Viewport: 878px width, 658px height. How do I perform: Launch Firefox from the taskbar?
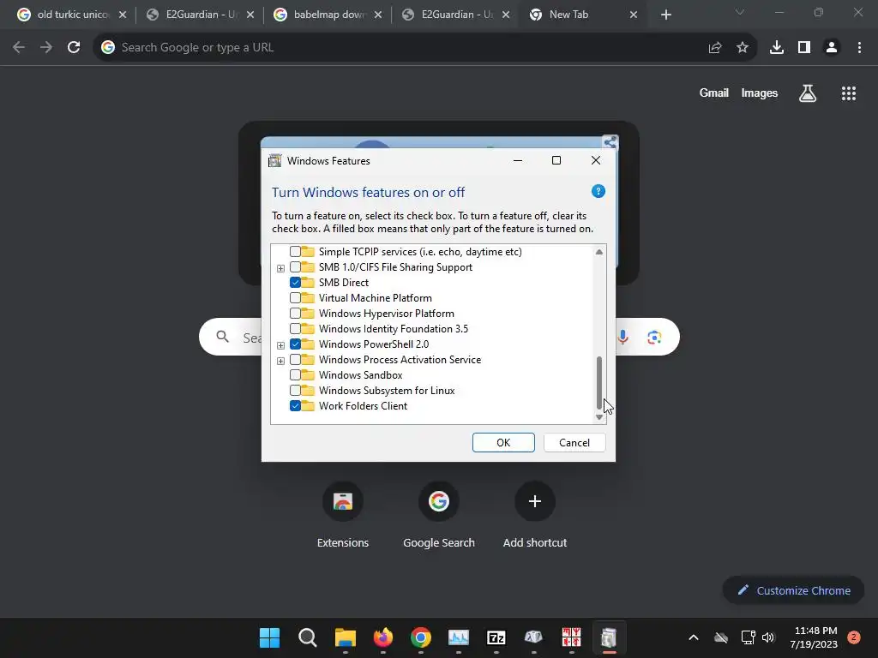tap(383, 637)
